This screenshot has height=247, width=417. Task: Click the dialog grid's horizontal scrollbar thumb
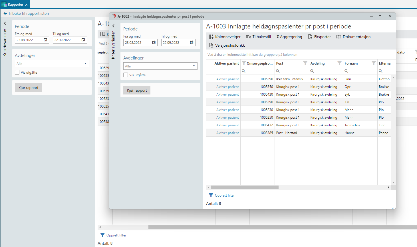(x=245, y=187)
